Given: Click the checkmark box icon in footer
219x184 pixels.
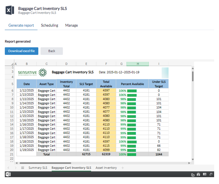Looking at the screenshot, I should point(199,174).
